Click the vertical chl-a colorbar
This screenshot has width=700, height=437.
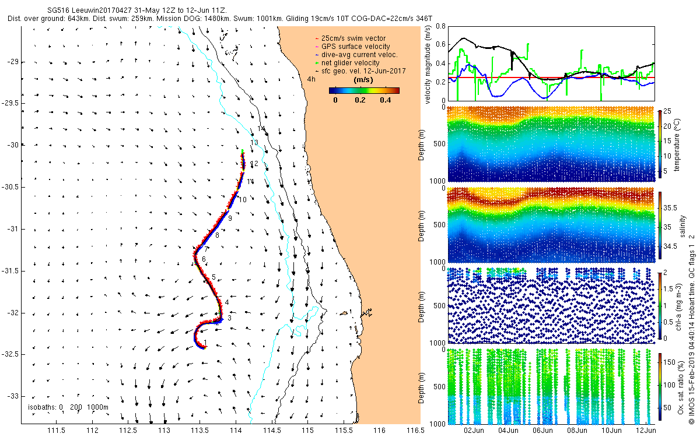[x=660, y=305]
